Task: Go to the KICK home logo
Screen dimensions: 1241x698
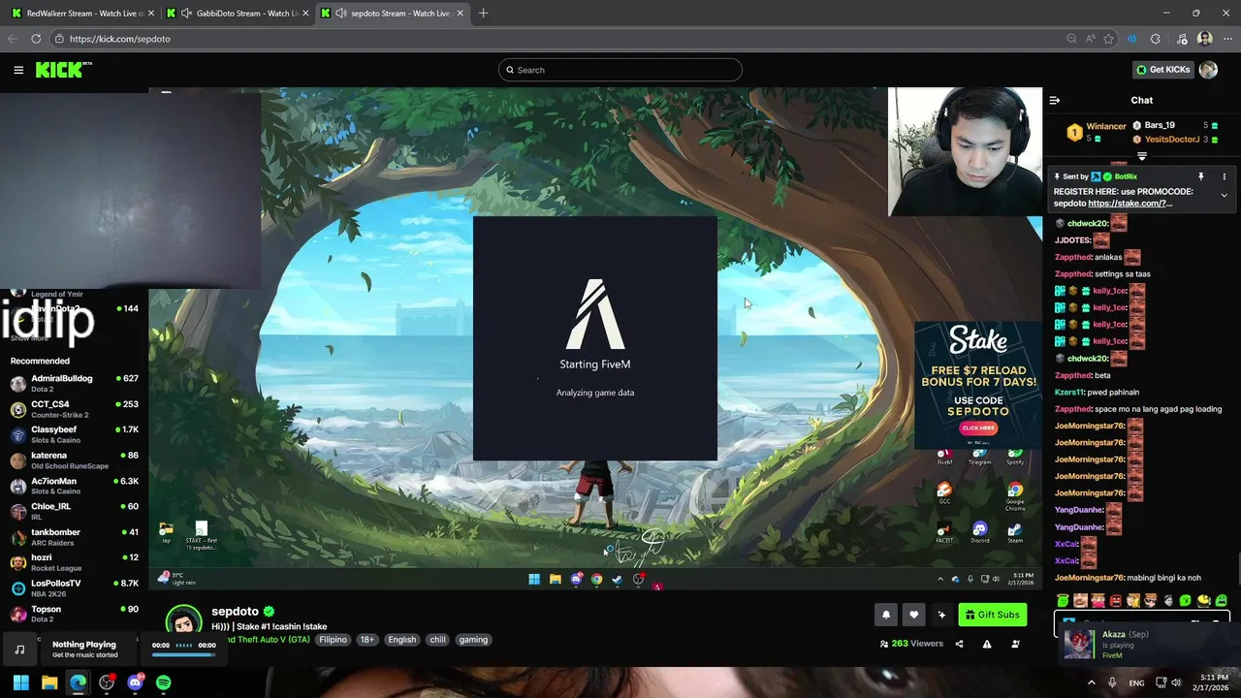Action: point(63,70)
